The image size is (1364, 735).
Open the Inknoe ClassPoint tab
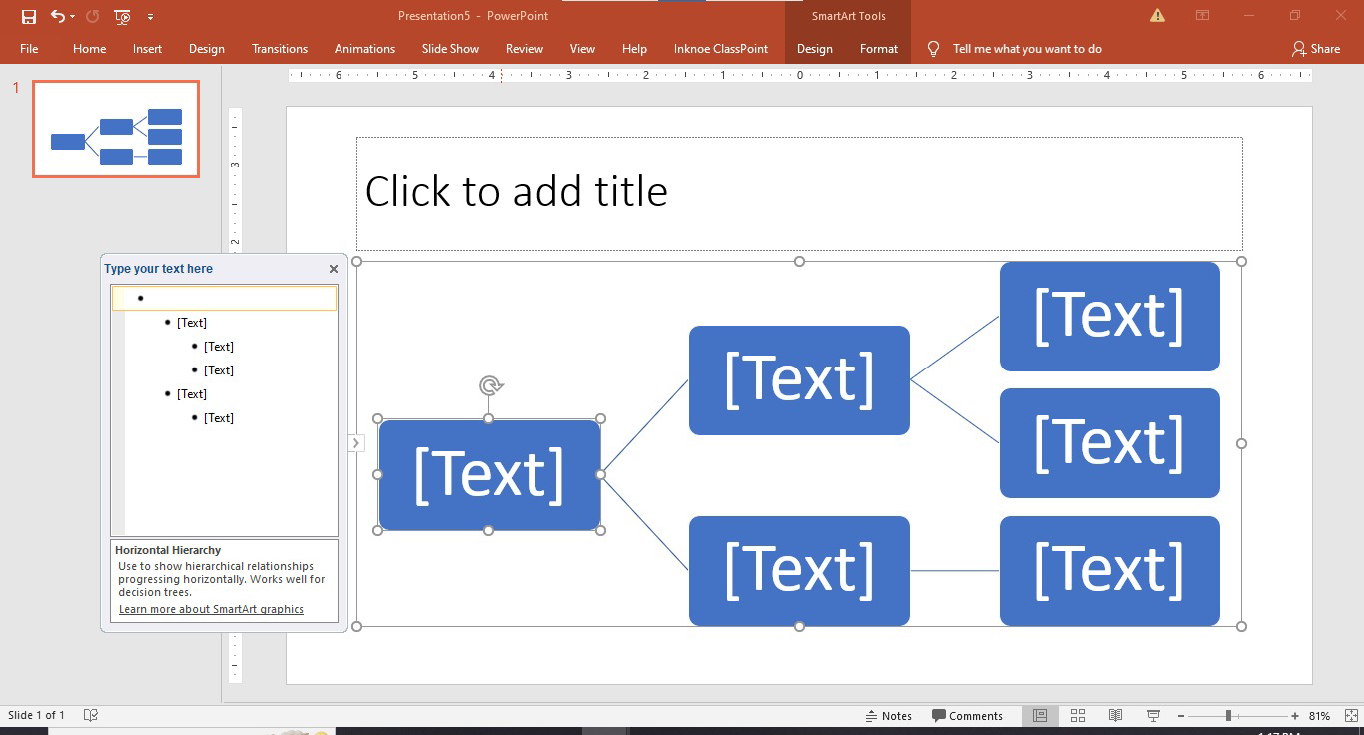coord(721,48)
